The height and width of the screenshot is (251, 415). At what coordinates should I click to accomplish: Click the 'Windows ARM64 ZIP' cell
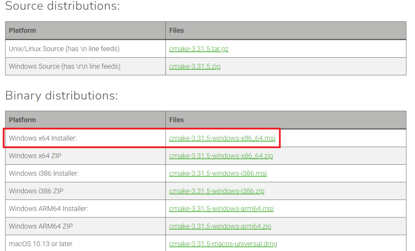tap(85, 226)
